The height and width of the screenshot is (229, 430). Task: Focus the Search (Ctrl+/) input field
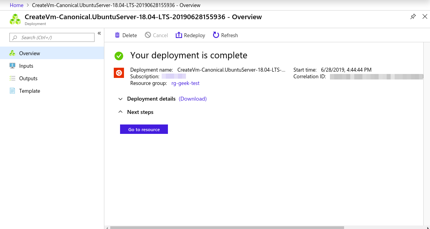click(x=52, y=38)
